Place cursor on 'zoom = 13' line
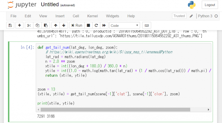 pyautogui.click(x=46, y=89)
